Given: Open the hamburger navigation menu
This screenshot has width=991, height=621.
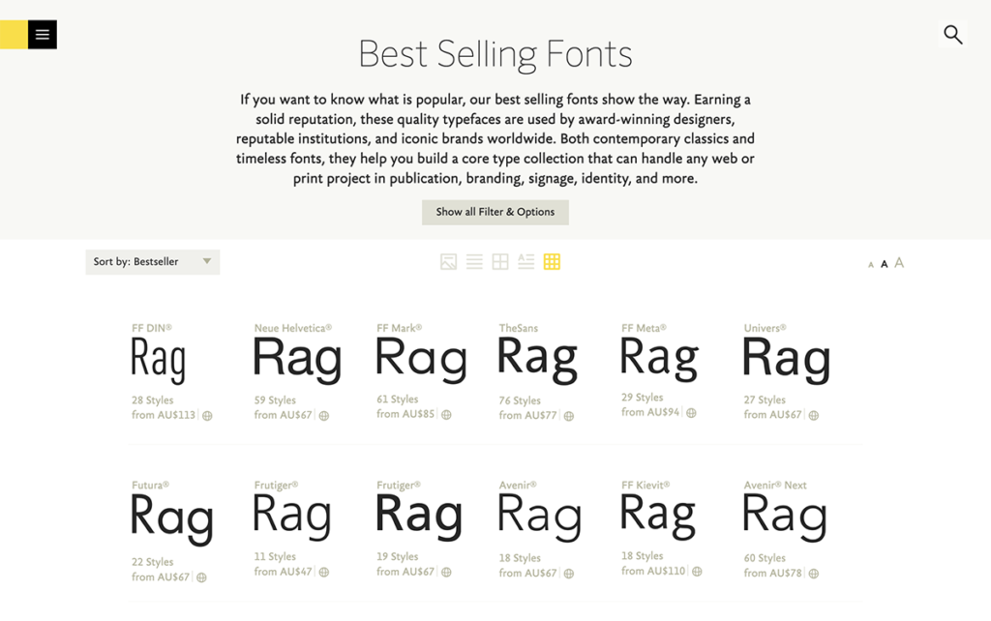Looking at the screenshot, I should (43, 35).
